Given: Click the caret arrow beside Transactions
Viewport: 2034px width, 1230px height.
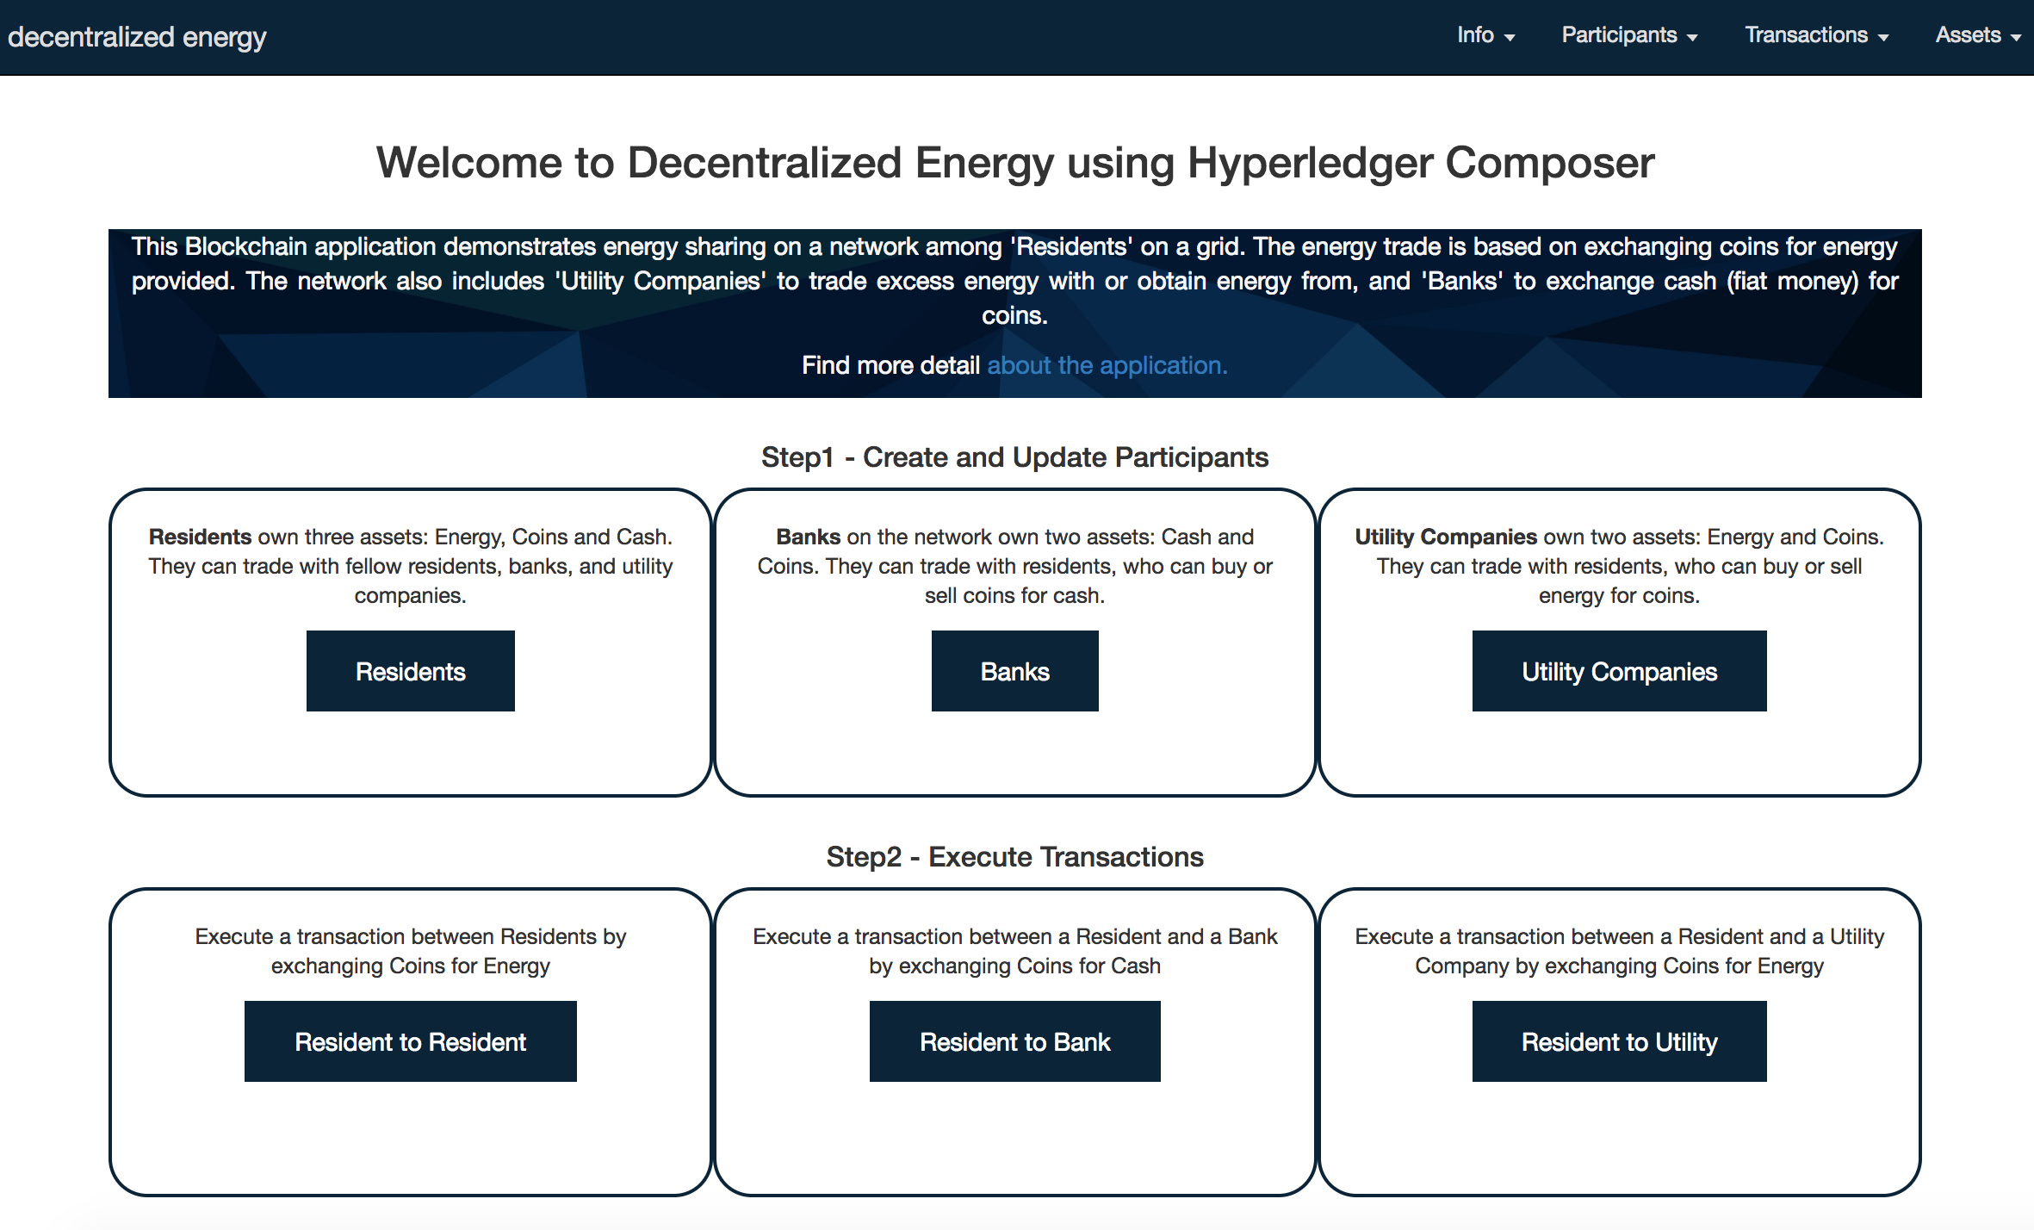Looking at the screenshot, I should (x=1883, y=38).
